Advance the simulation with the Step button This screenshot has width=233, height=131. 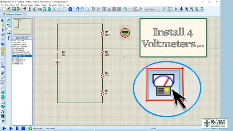[11, 128]
